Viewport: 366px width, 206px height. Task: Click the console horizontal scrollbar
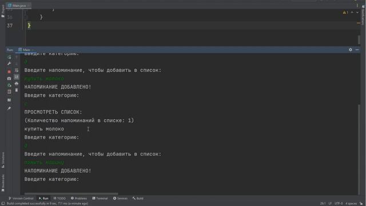(71, 193)
